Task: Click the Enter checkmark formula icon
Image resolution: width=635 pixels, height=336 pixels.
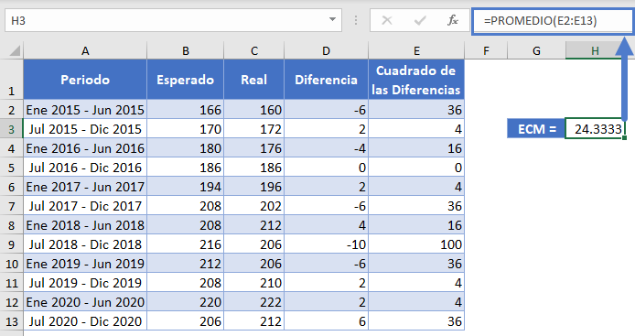Action: (420, 20)
